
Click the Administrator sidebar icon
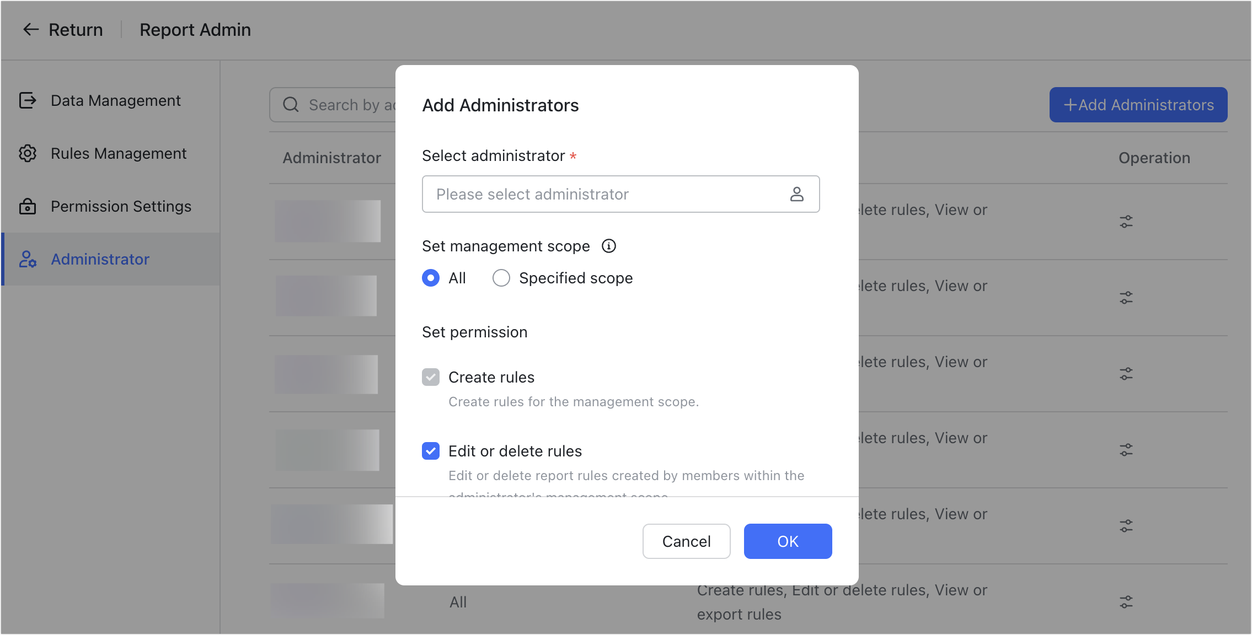coord(27,259)
